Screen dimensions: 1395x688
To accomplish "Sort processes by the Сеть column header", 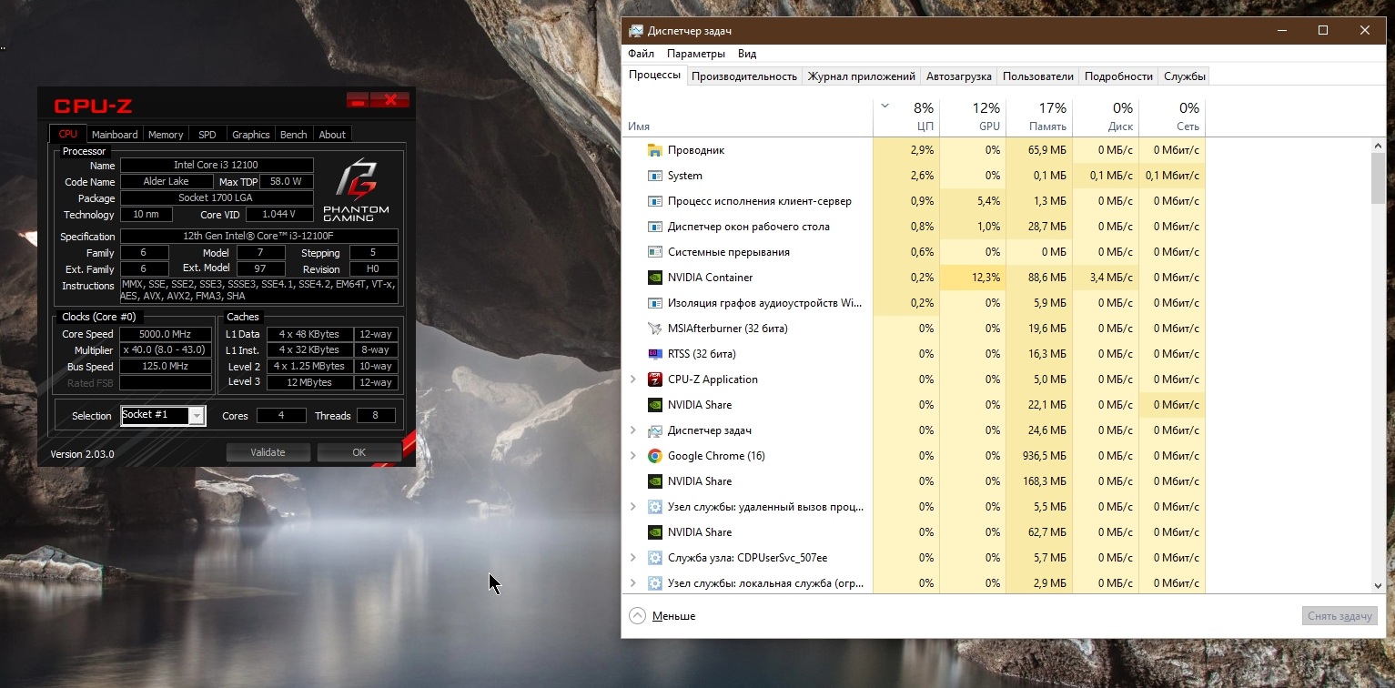I will [1172, 116].
